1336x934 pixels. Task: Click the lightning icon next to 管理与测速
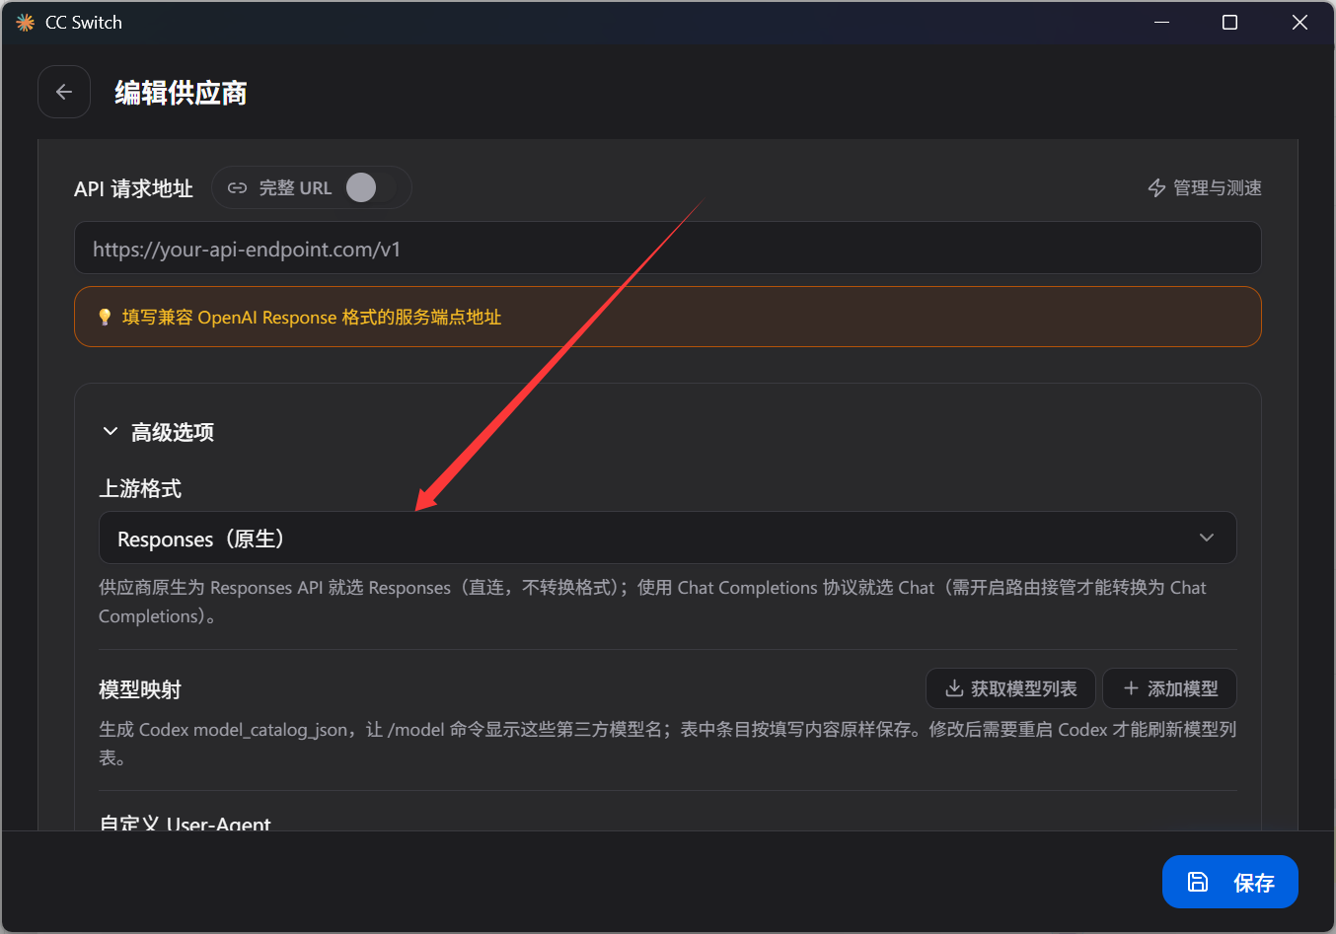(1157, 187)
